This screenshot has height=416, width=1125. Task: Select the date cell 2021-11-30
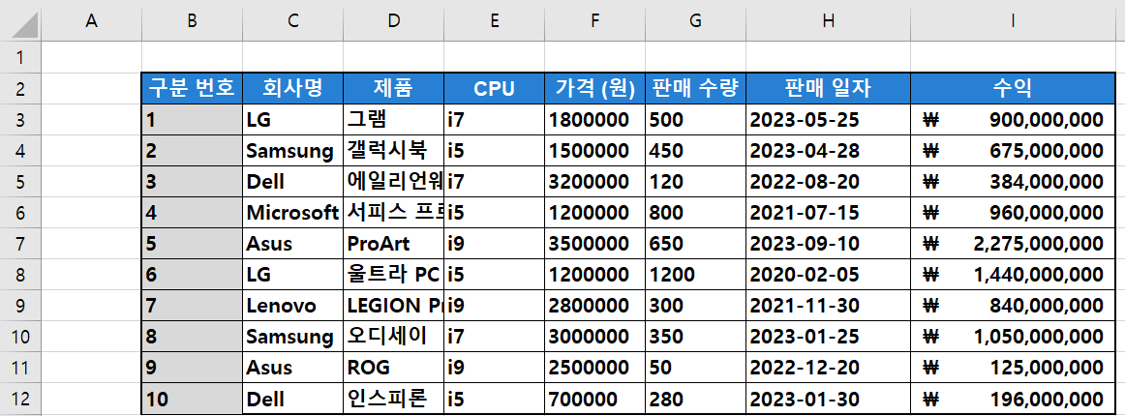829,306
